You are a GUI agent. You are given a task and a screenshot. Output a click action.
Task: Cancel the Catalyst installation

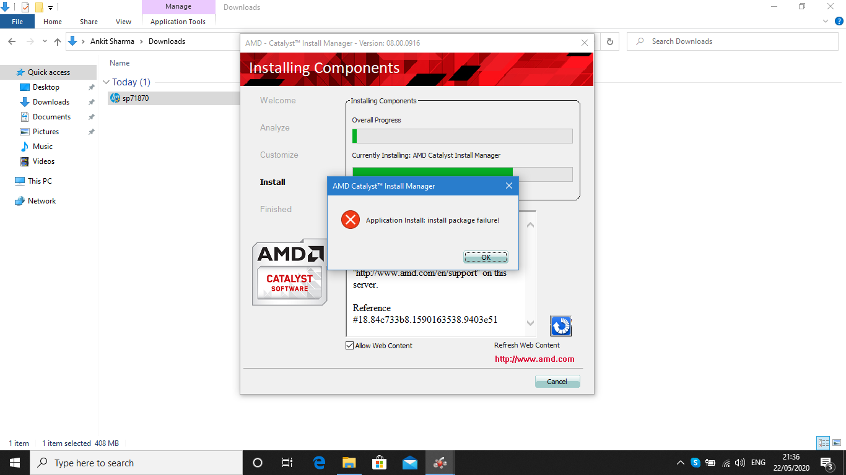point(557,382)
